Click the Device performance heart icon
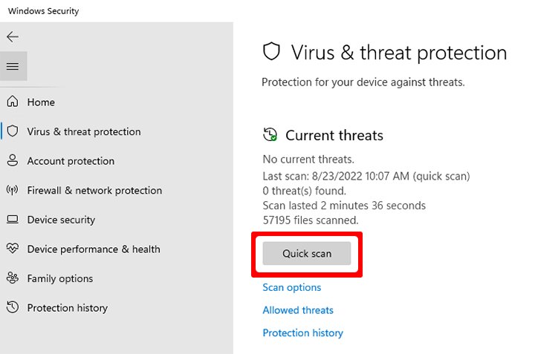535x354 pixels. click(13, 249)
